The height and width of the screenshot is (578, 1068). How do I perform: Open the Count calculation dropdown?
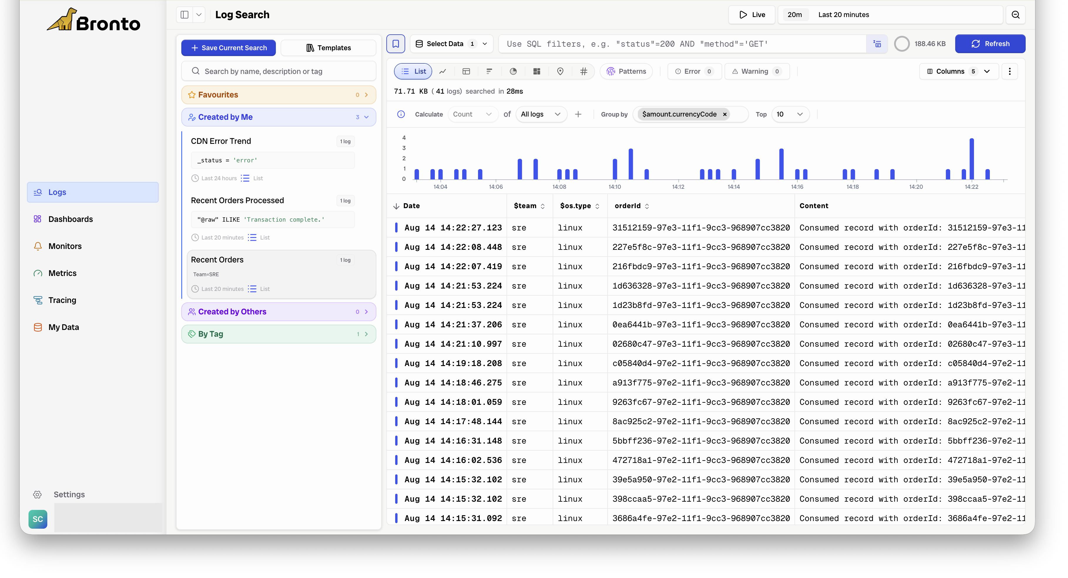tap(473, 114)
